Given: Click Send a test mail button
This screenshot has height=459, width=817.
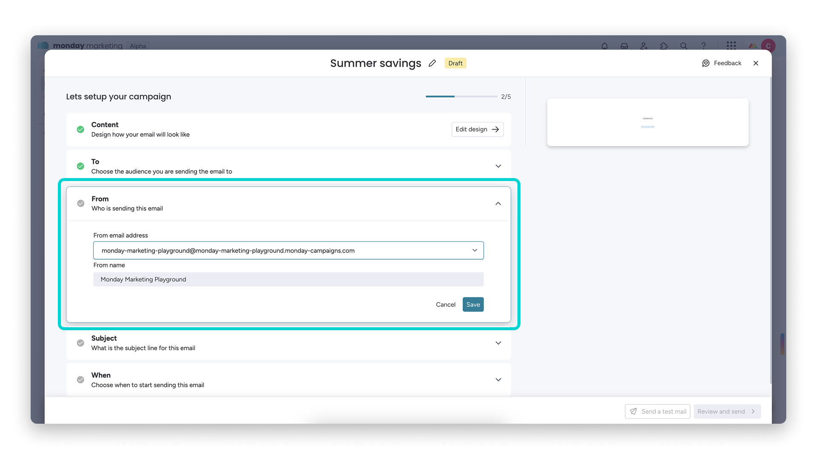Looking at the screenshot, I should click(x=657, y=411).
